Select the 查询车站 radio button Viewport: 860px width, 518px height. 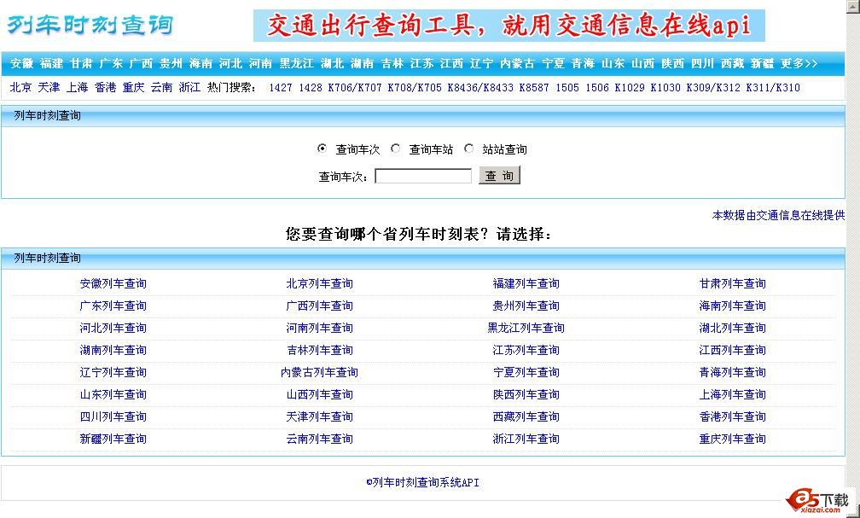point(395,148)
